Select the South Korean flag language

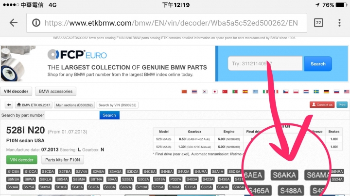click(205, 91)
